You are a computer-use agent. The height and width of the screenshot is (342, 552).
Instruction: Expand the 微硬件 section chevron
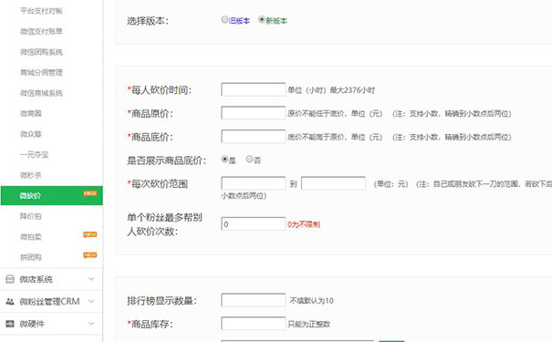(91, 324)
